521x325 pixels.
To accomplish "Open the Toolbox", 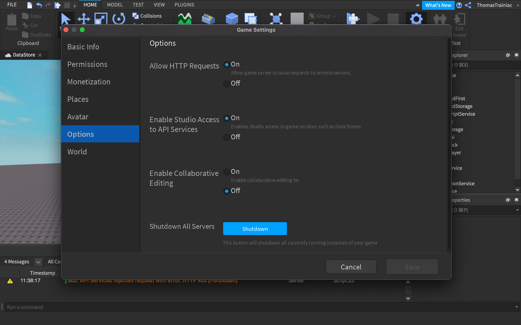I will point(208,18).
